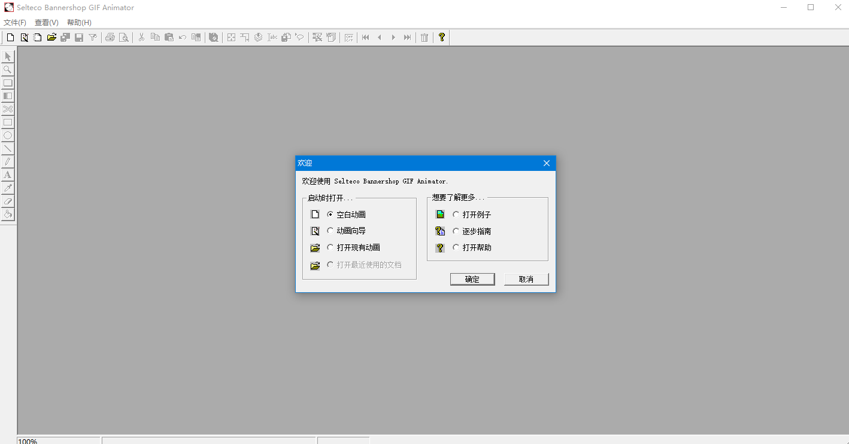The width and height of the screenshot is (849, 444).
Task: Select the line drawing tool
Action: tap(8, 149)
